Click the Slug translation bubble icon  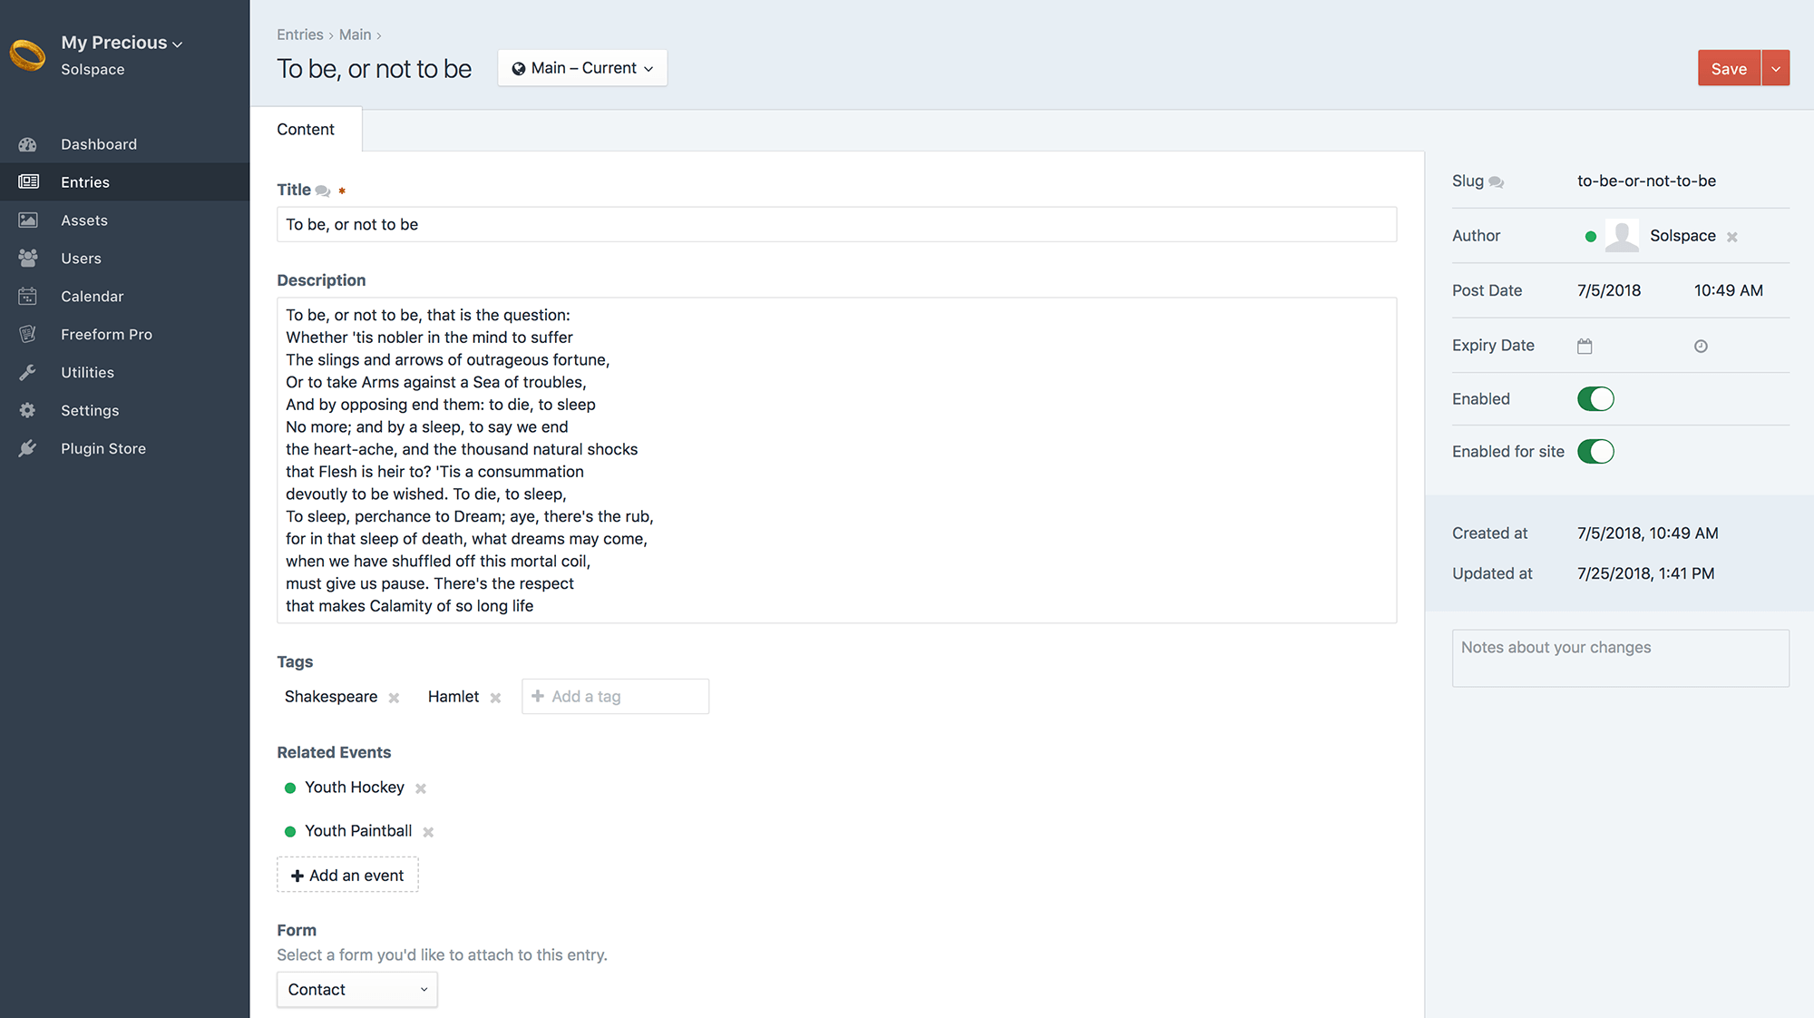point(1497,182)
